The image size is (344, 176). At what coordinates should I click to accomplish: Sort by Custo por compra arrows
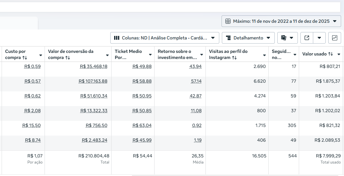tap(25, 58)
